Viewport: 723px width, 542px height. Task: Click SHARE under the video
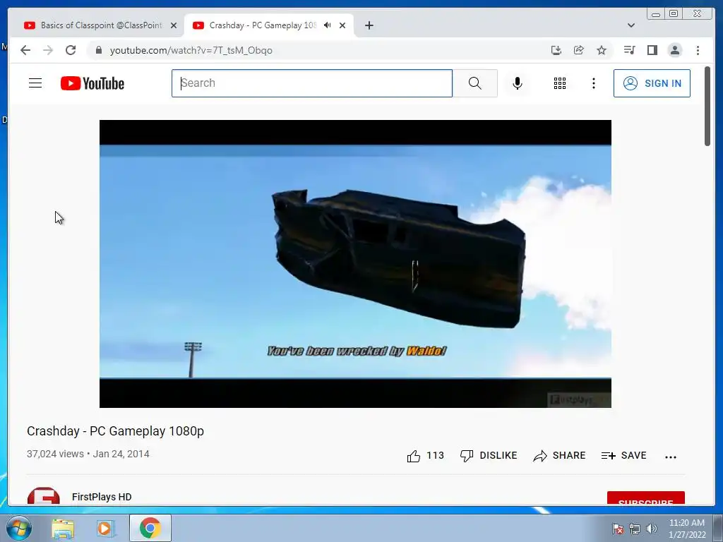coord(559,456)
